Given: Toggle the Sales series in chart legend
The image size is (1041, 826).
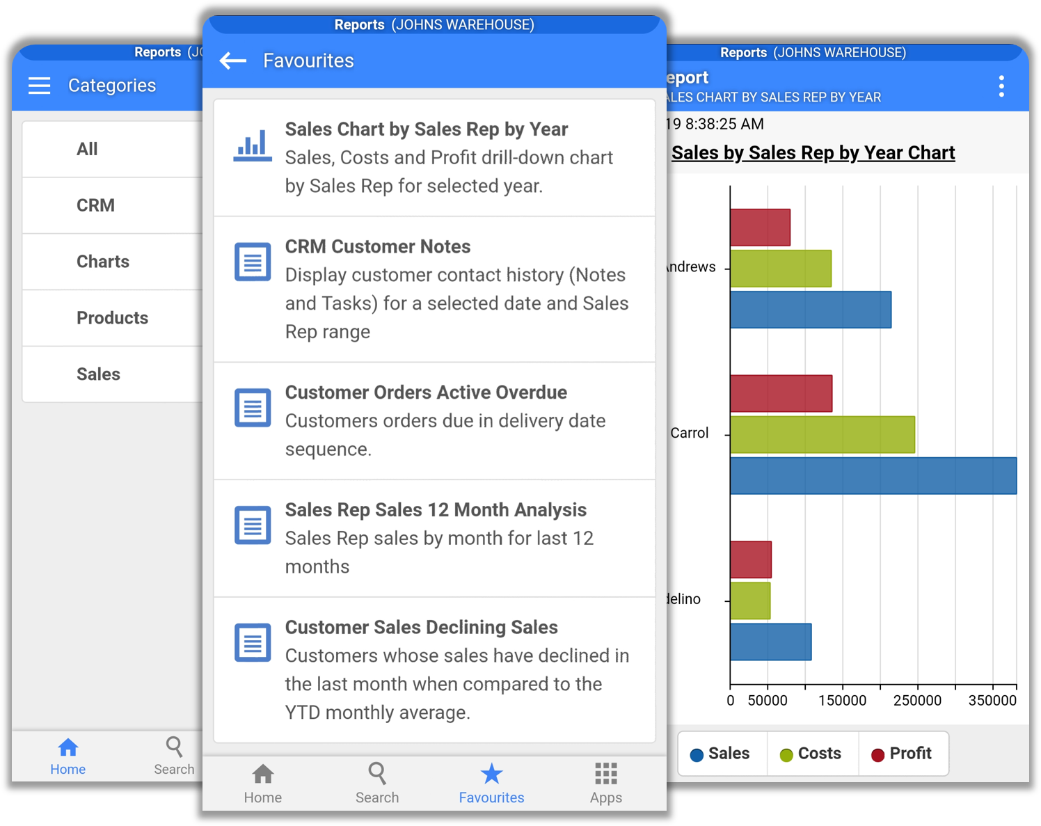Looking at the screenshot, I should coord(721,754).
